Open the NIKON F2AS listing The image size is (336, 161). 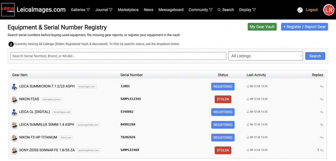coord(29,99)
